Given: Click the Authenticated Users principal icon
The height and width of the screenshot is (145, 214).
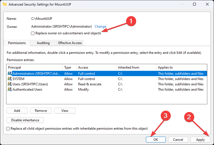Looking at the screenshot, I should tap(10, 90).
